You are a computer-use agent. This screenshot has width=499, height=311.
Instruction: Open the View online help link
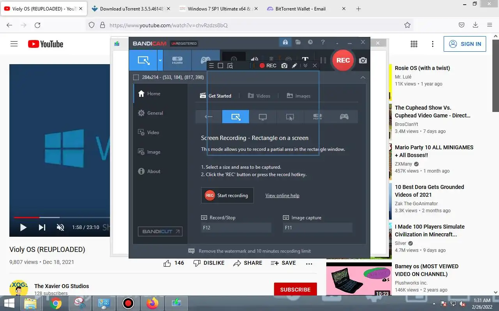[282, 196]
